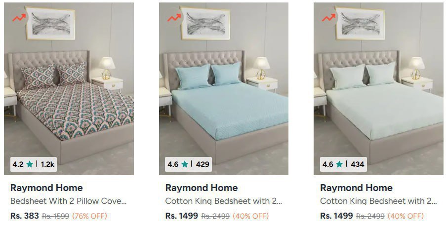The width and height of the screenshot is (446, 229).
Task: Select the 429 review count
Action: tap(203, 164)
